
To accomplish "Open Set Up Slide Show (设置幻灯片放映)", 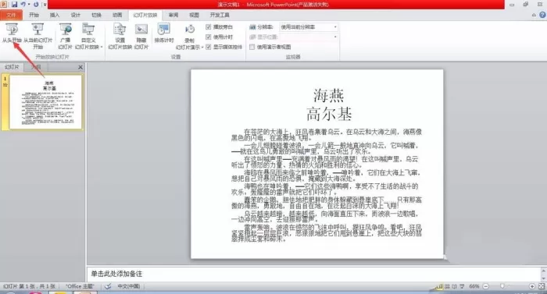I will (120, 36).
